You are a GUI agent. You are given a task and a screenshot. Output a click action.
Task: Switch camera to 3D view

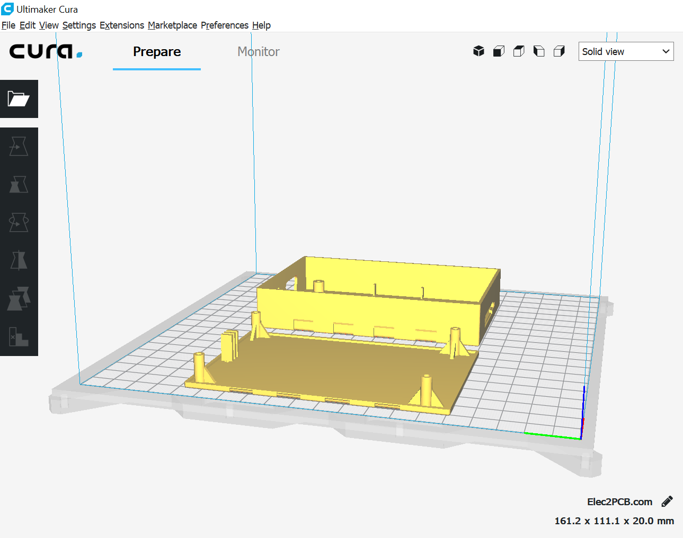(x=478, y=51)
